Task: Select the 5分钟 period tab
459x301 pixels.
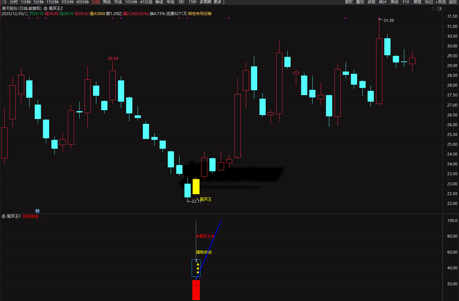Action: [x=38, y=2]
